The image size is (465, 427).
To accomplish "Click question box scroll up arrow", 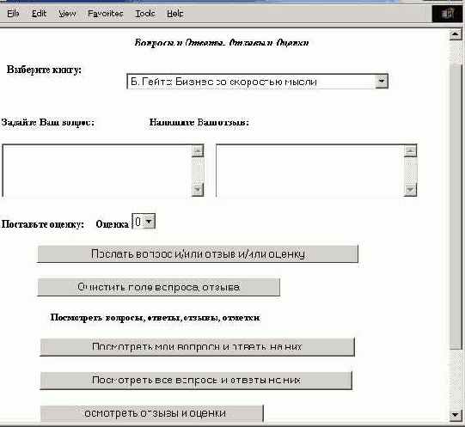I will coord(198,150).
